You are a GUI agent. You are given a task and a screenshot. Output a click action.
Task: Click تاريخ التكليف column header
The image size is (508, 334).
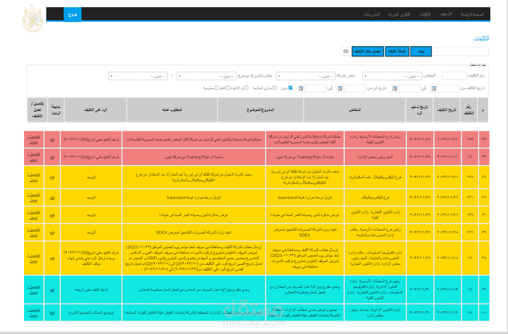[x=447, y=110]
